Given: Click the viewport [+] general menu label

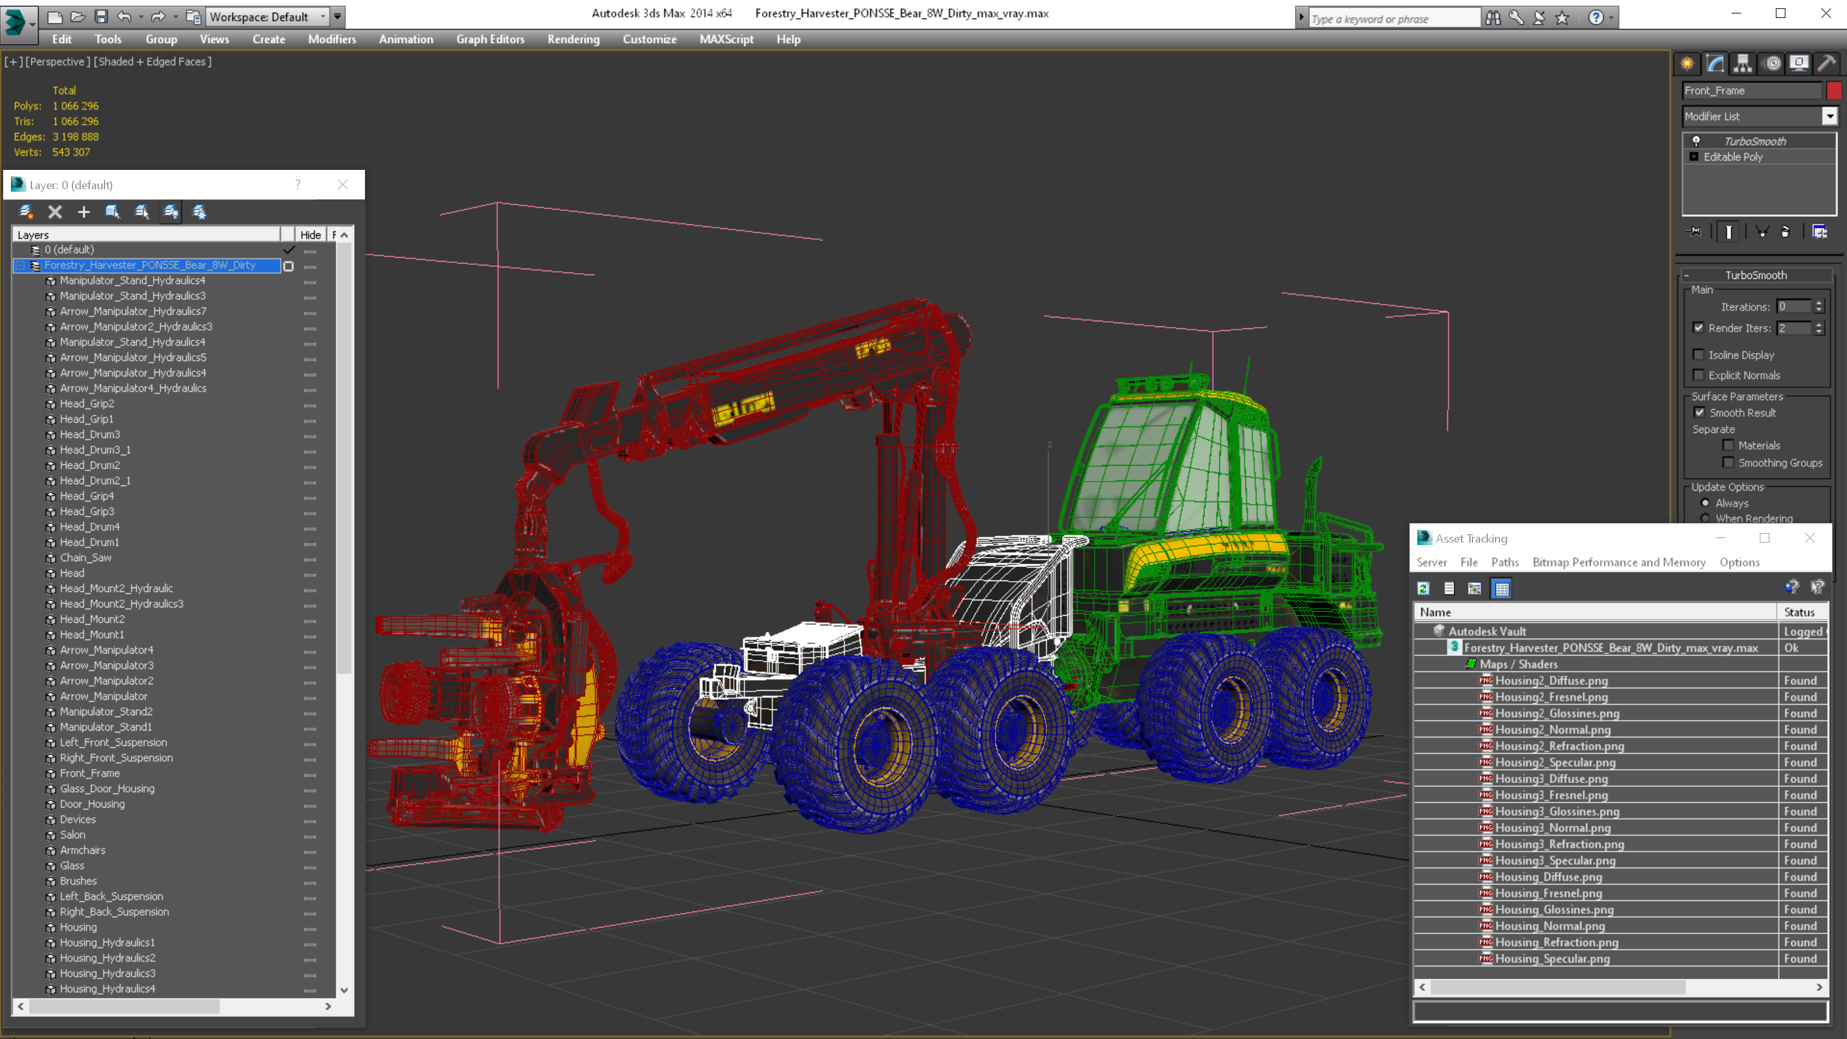Looking at the screenshot, I should (13, 62).
